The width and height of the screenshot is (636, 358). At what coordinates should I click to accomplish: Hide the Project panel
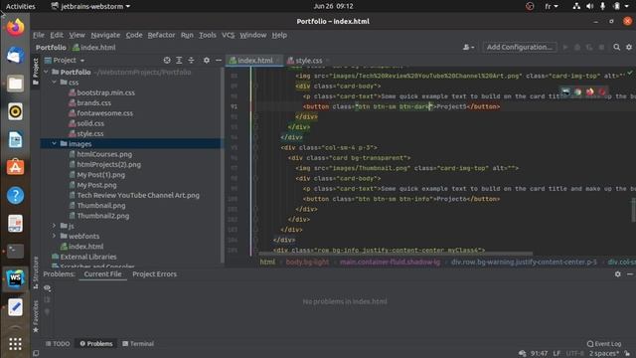[x=219, y=60]
